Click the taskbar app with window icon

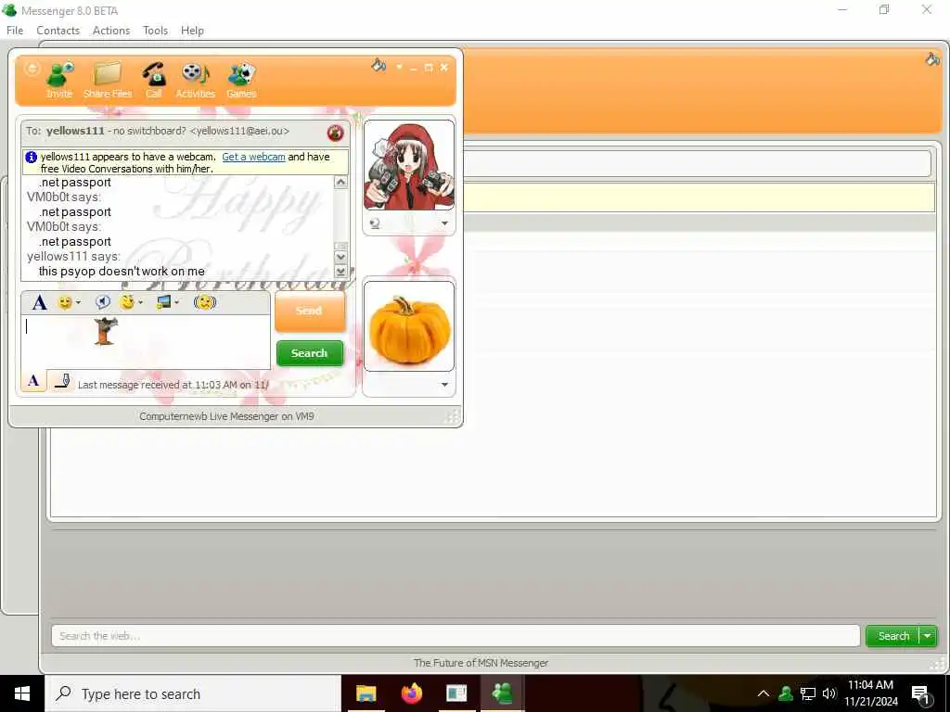[x=456, y=693]
